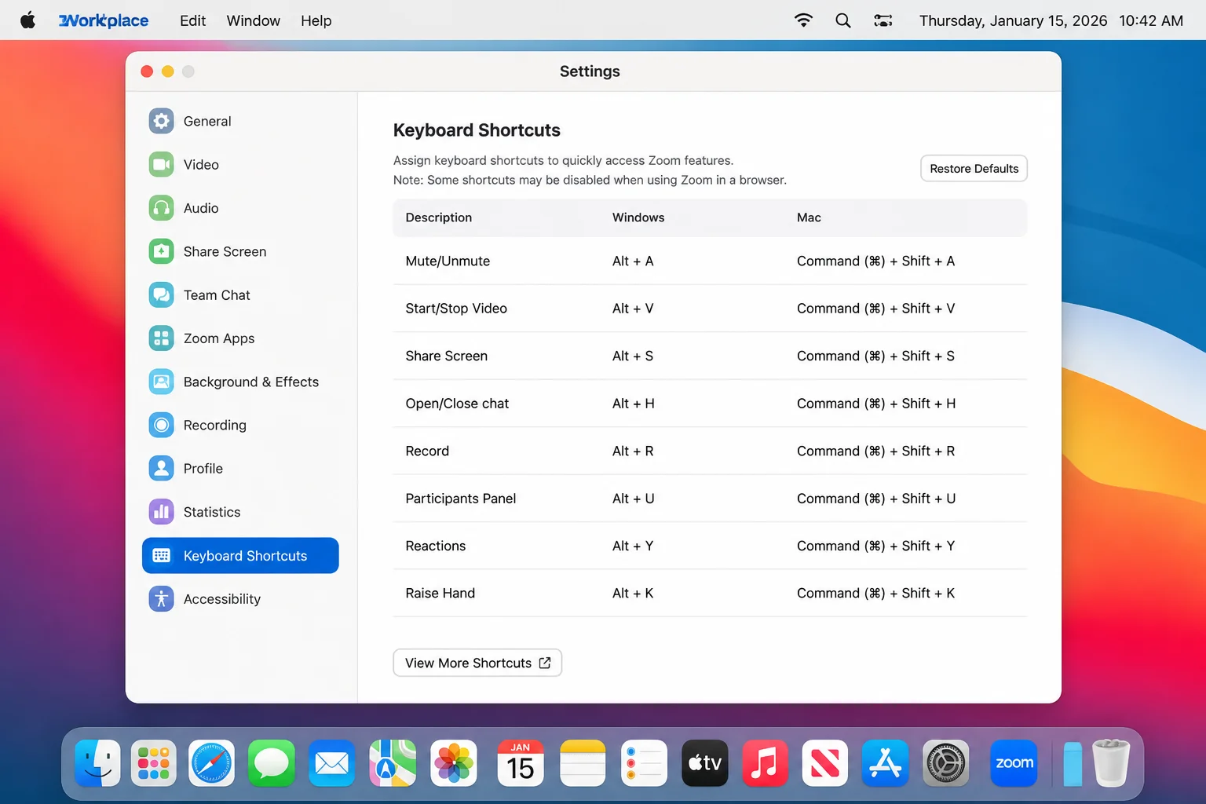
Task: Open Launchpad from the dock
Action: (x=153, y=762)
